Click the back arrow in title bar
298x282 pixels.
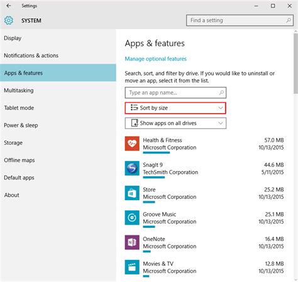9,6
